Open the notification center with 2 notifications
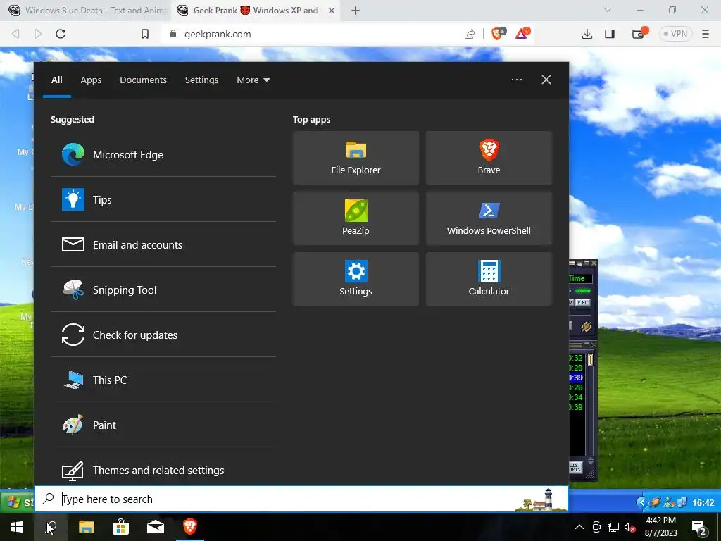 pos(699,527)
